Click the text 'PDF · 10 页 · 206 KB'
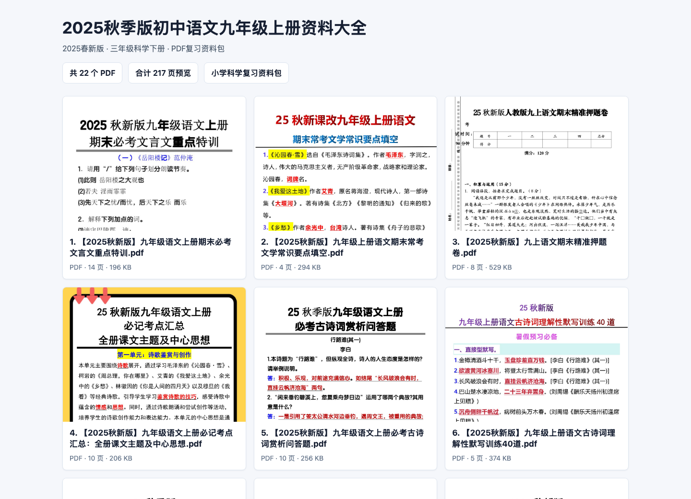Screen dimensions: 691x499 click(x=101, y=458)
